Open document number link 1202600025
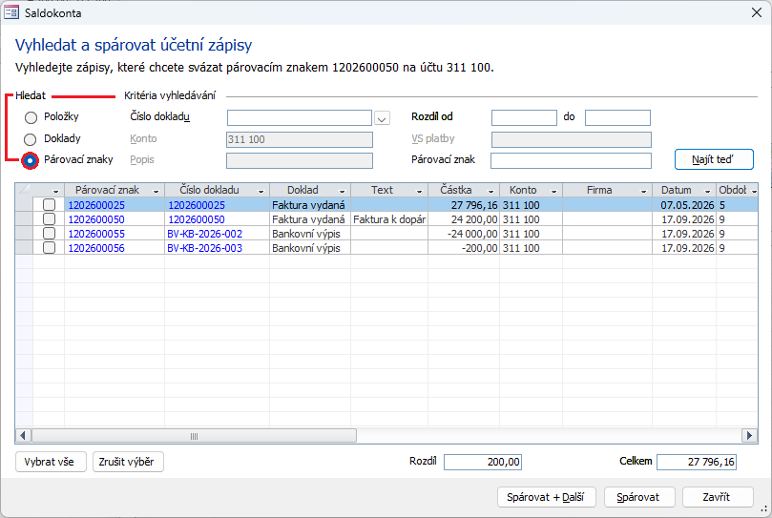 coord(197,205)
